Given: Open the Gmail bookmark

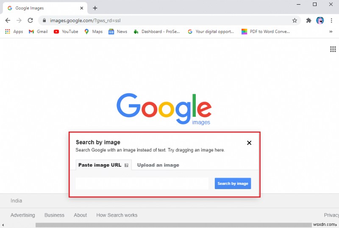Looking at the screenshot, I should (x=38, y=32).
